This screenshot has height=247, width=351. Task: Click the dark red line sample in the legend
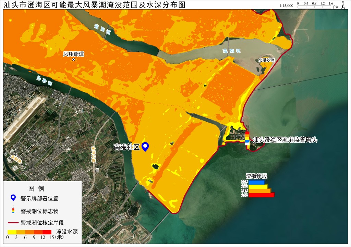pyautogui.click(x=13, y=223)
